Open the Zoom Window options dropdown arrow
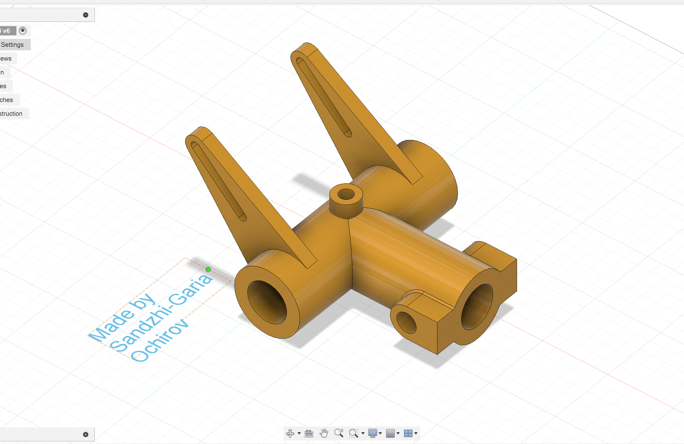The image size is (684, 444). coord(363,433)
